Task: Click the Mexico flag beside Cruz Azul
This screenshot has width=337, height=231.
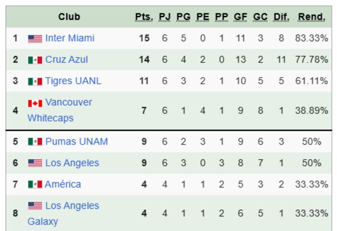Action: 35,60
